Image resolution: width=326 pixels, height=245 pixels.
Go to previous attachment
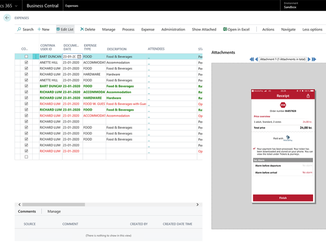click(x=256, y=59)
